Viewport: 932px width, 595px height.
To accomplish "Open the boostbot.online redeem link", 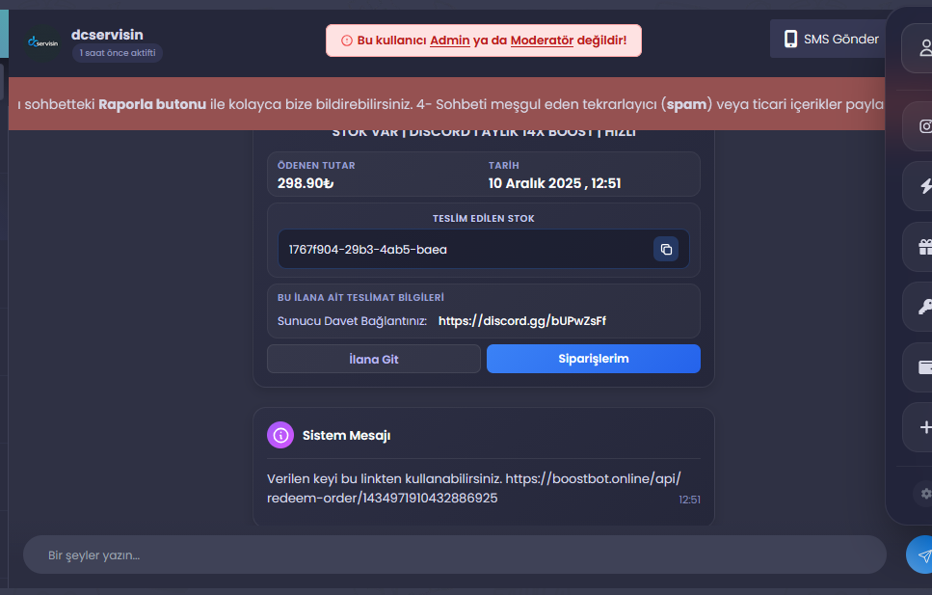I will coord(474,488).
